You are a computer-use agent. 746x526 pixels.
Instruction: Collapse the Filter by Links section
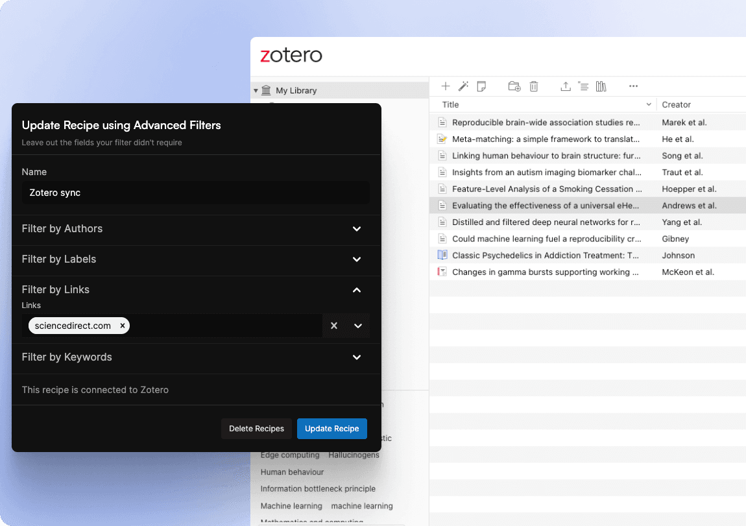coord(356,291)
